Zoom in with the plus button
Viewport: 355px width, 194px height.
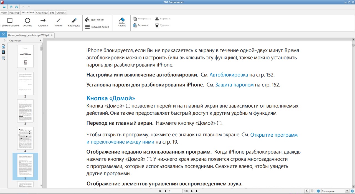pos(352,191)
